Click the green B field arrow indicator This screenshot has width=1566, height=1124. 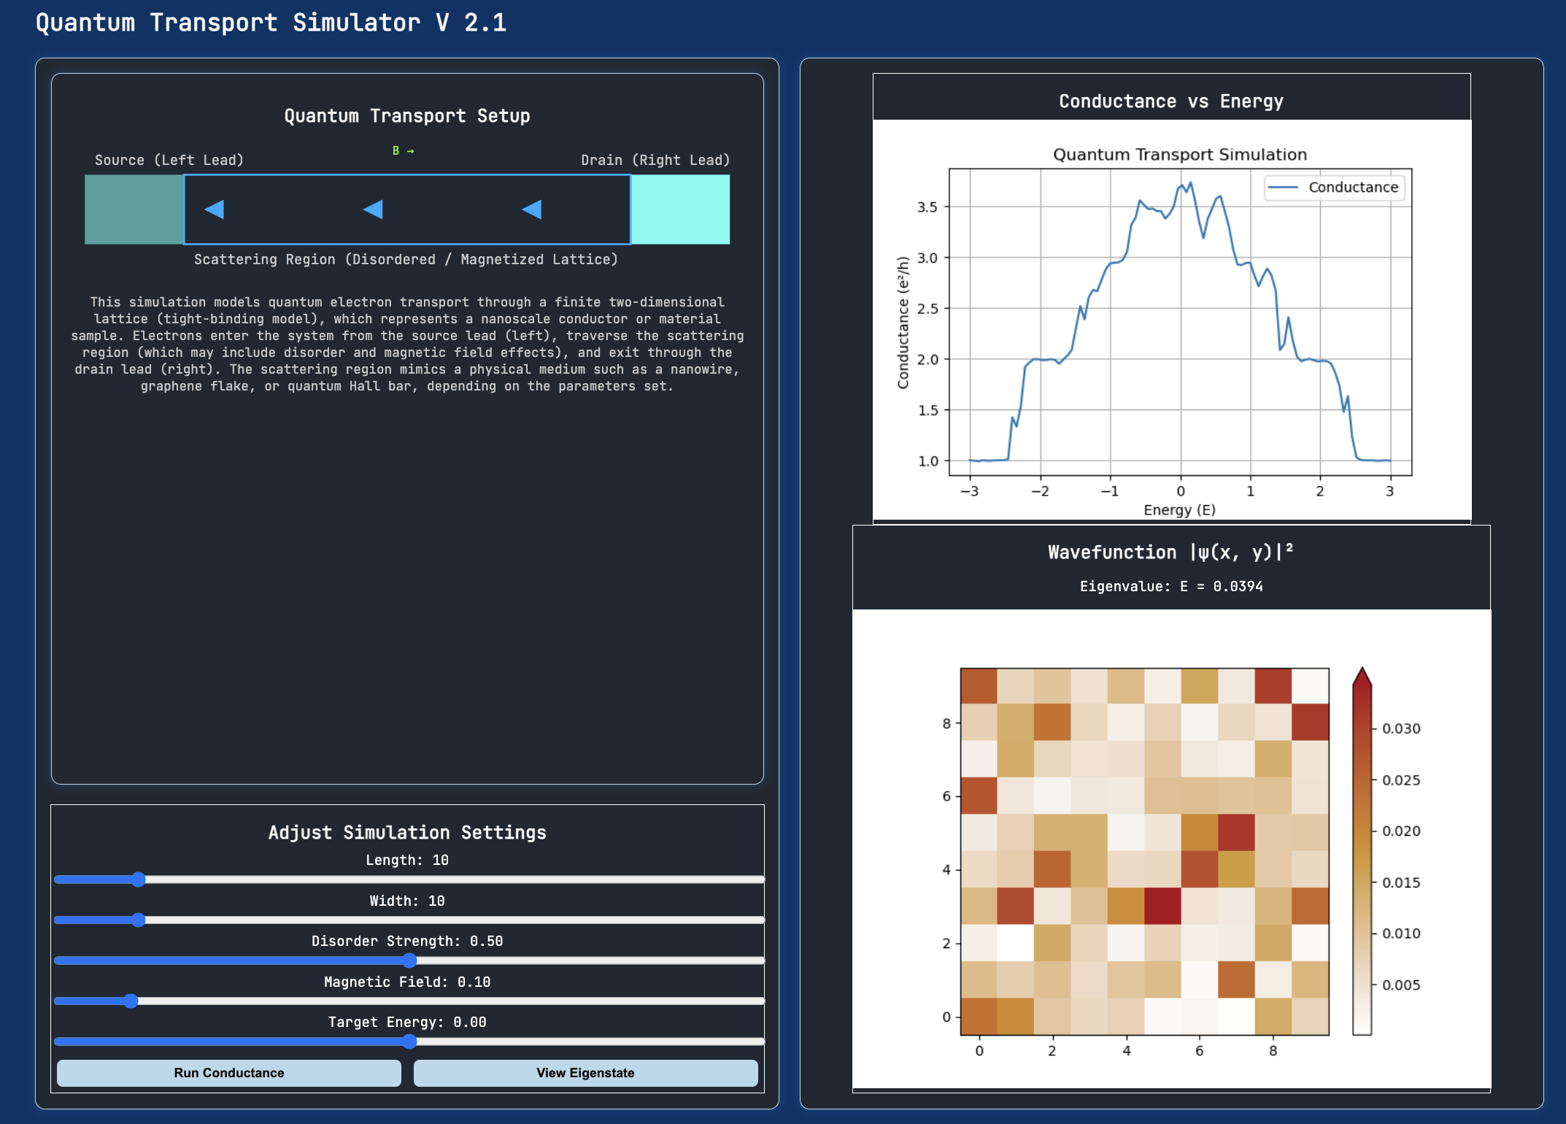[403, 150]
